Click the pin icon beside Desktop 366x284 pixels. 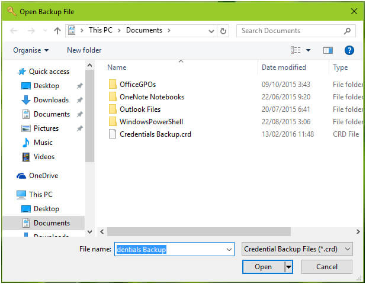[80, 86]
